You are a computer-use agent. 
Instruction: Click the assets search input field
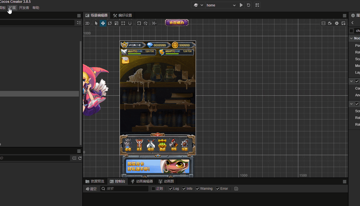click(x=35, y=158)
